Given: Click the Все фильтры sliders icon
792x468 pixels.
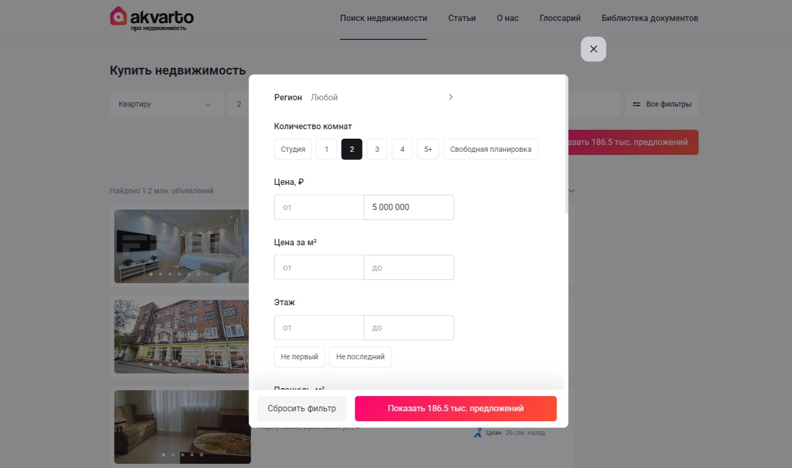Looking at the screenshot, I should (636, 105).
